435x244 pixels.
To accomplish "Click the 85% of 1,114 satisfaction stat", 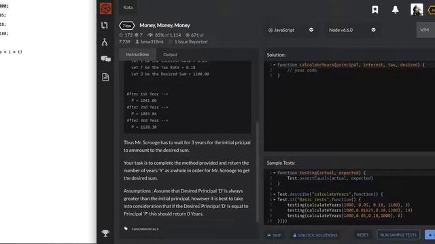I will tap(164, 35).
